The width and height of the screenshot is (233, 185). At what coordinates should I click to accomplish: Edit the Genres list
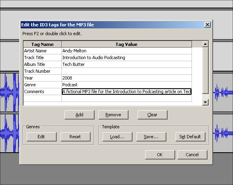pos(41,137)
